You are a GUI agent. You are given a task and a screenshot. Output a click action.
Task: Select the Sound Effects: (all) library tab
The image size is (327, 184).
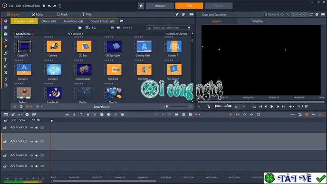point(103,21)
